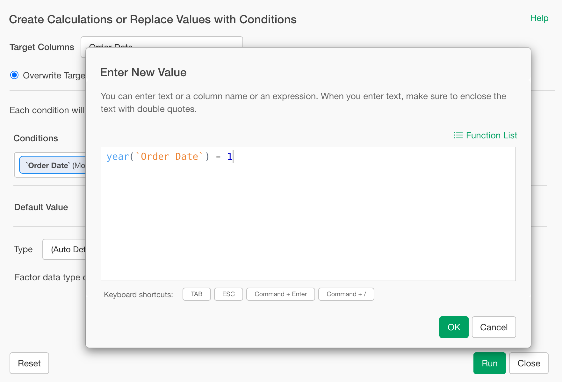Select the `Order Date` condition chip
The image size is (562, 382).
point(53,165)
